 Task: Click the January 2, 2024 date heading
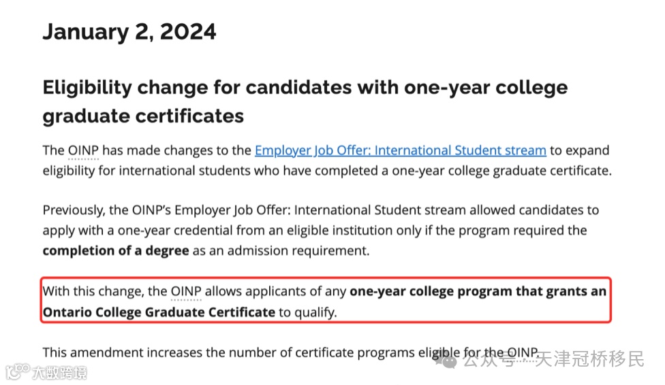[129, 32]
